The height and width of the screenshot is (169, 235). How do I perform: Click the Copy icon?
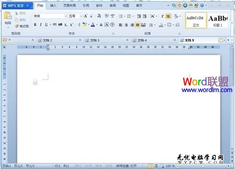[16, 20]
